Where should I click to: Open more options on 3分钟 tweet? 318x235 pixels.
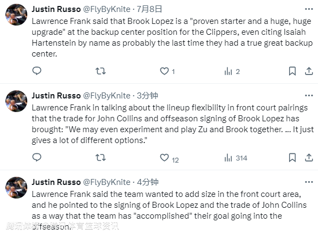(309, 95)
